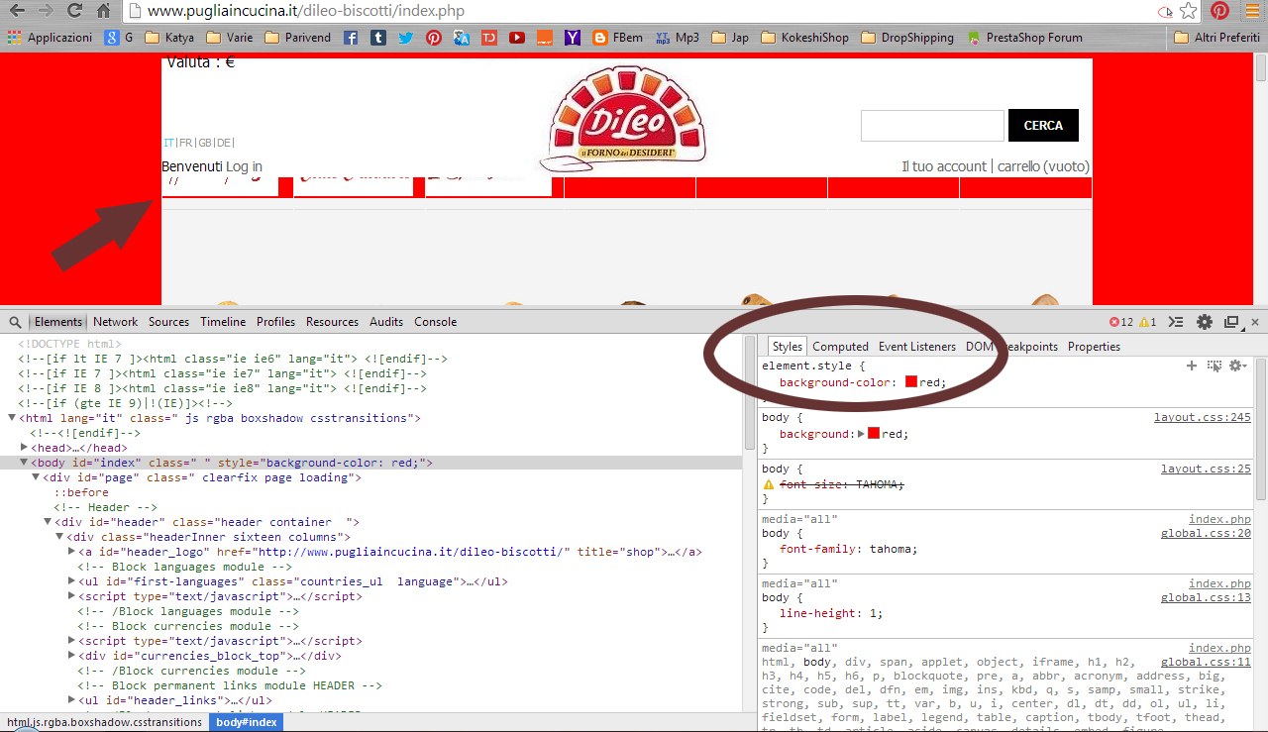Open the PrestaShop Forum bookmark
The image size is (1268, 732).
(1025, 38)
